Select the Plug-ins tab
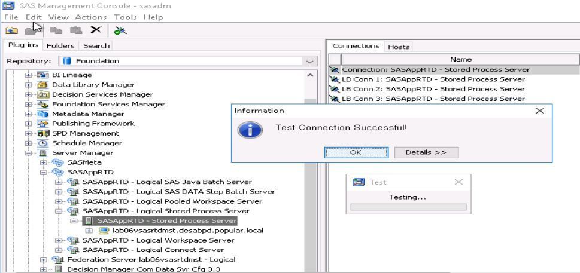Image resolution: width=580 pixels, height=273 pixels. [x=23, y=45]
